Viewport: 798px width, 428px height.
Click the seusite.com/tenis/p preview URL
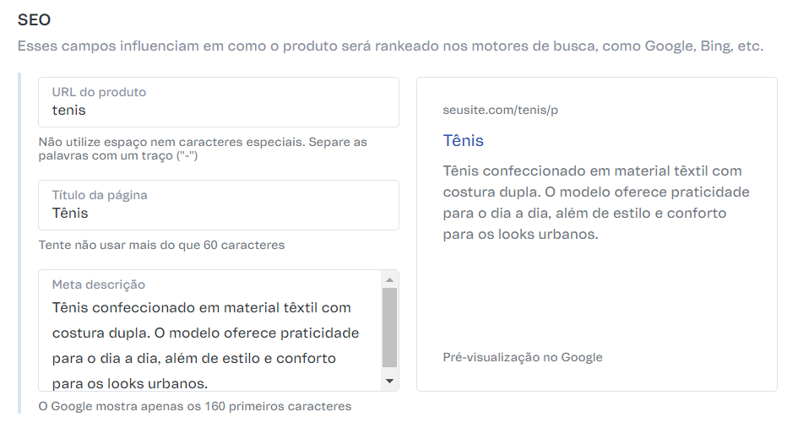tap(500, 111)
